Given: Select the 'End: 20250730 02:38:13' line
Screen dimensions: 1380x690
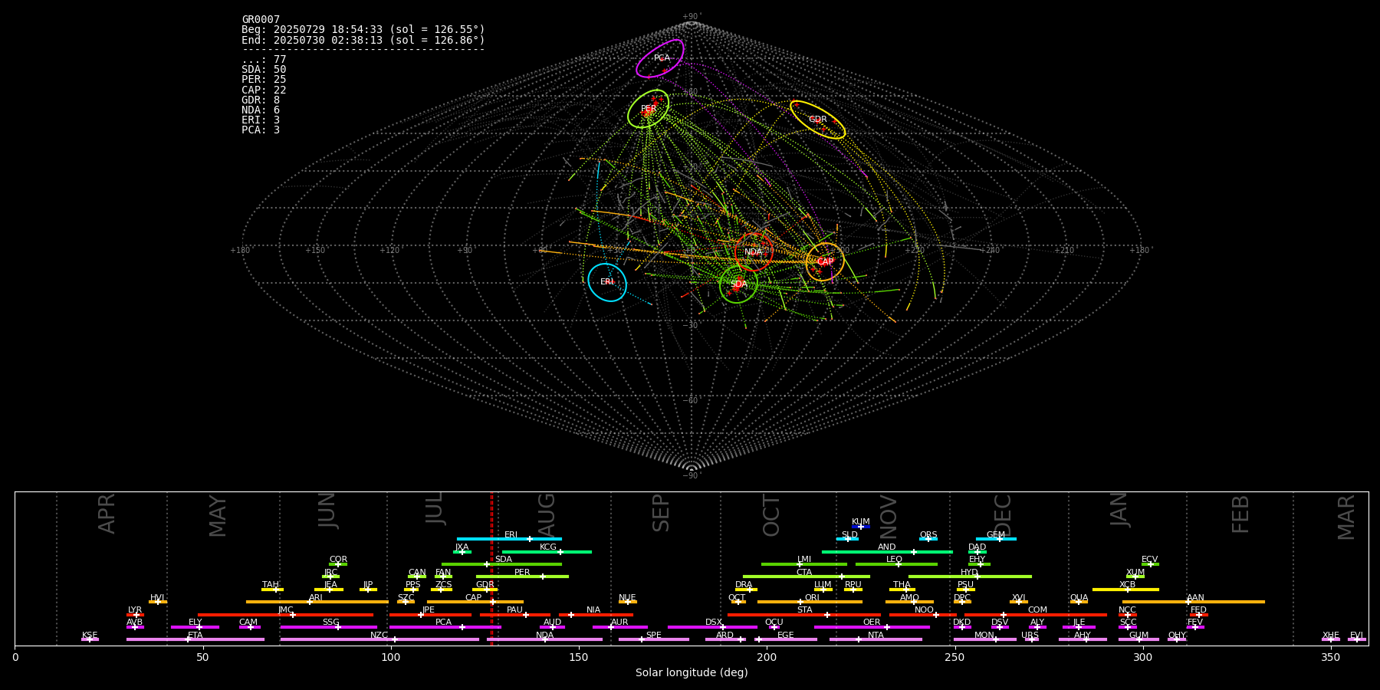Looking at the screenshot, I should [x=363, y=40].
